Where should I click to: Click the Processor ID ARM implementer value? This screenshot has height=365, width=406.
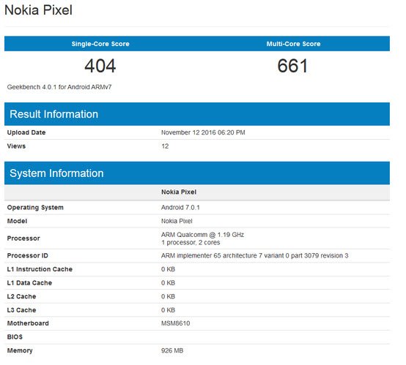254,256
